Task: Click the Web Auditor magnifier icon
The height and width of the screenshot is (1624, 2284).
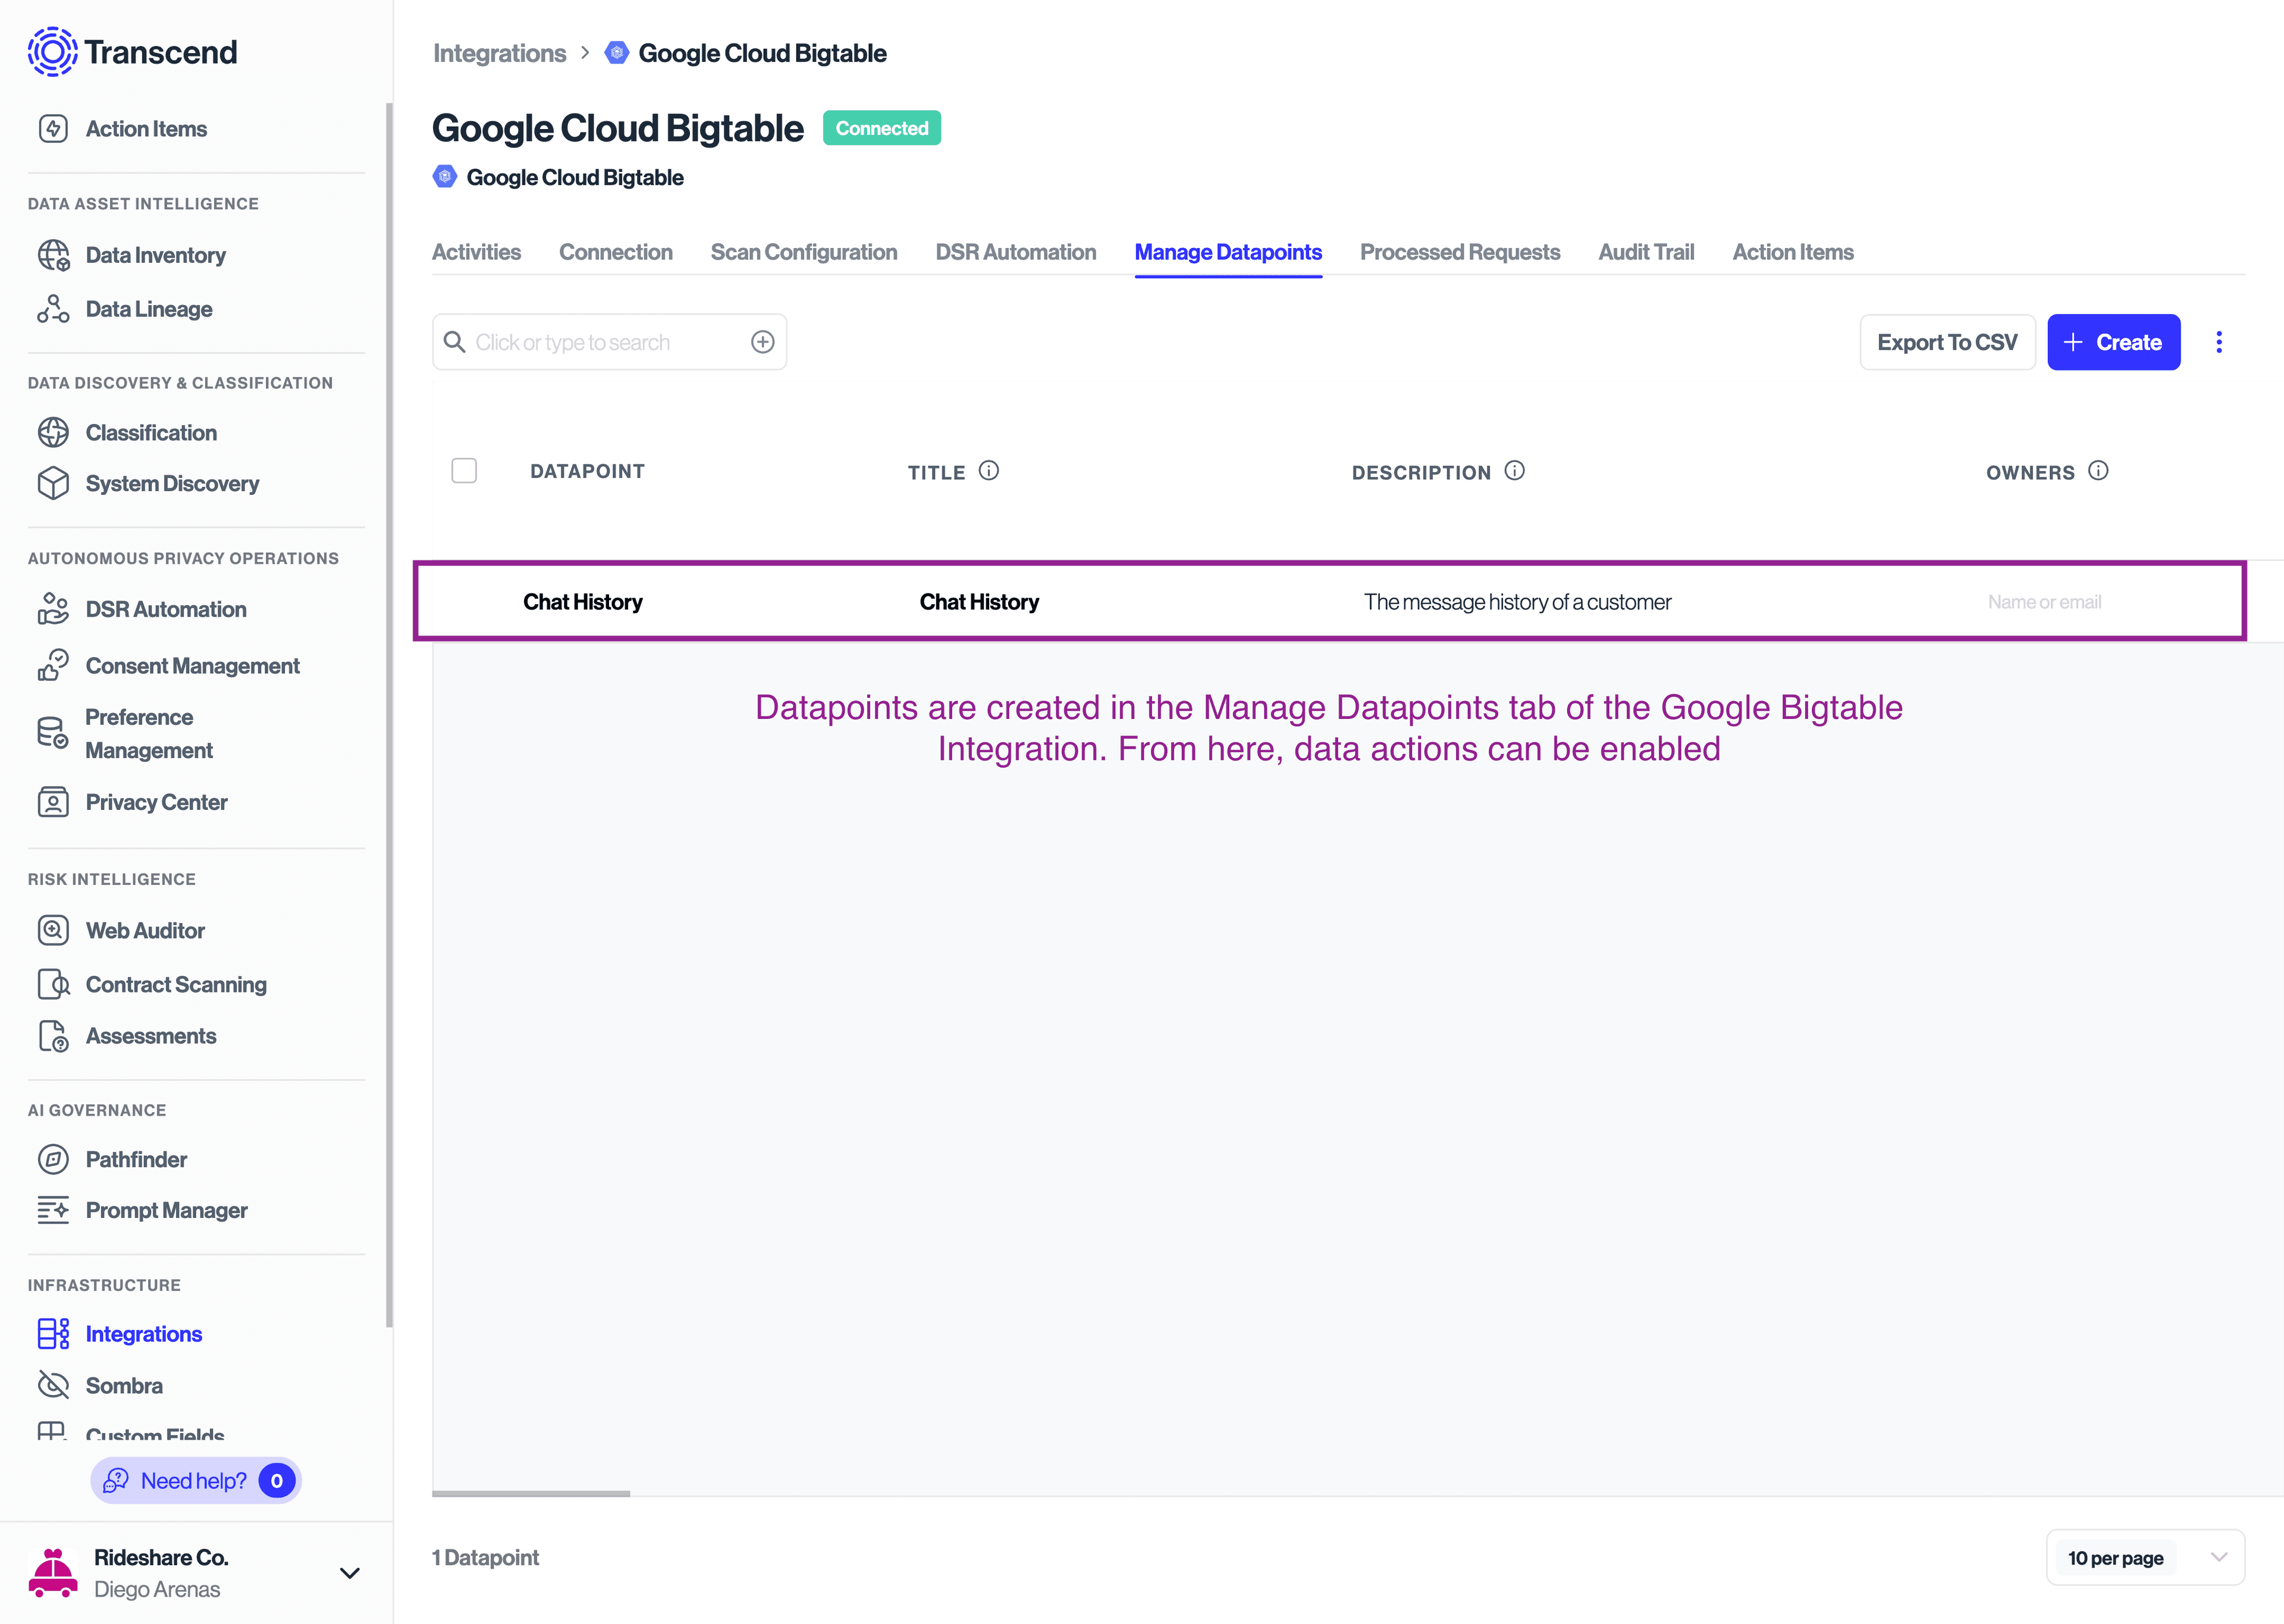Action: [x=53, y=931]
